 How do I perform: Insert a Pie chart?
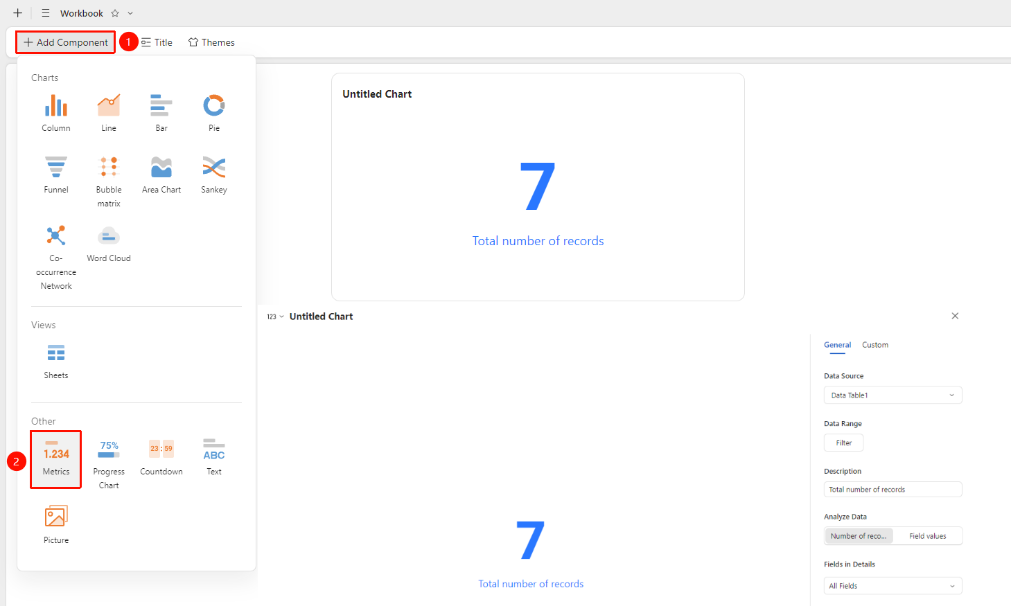214,113
